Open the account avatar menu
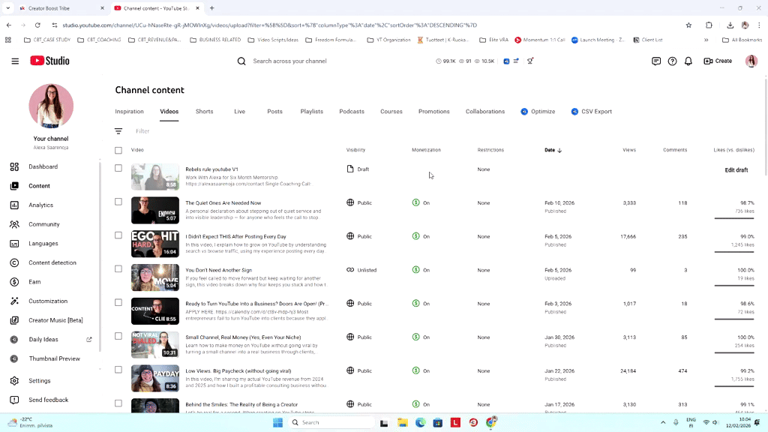The width and height of the screenshot is (768, 432). click(751, 61)
